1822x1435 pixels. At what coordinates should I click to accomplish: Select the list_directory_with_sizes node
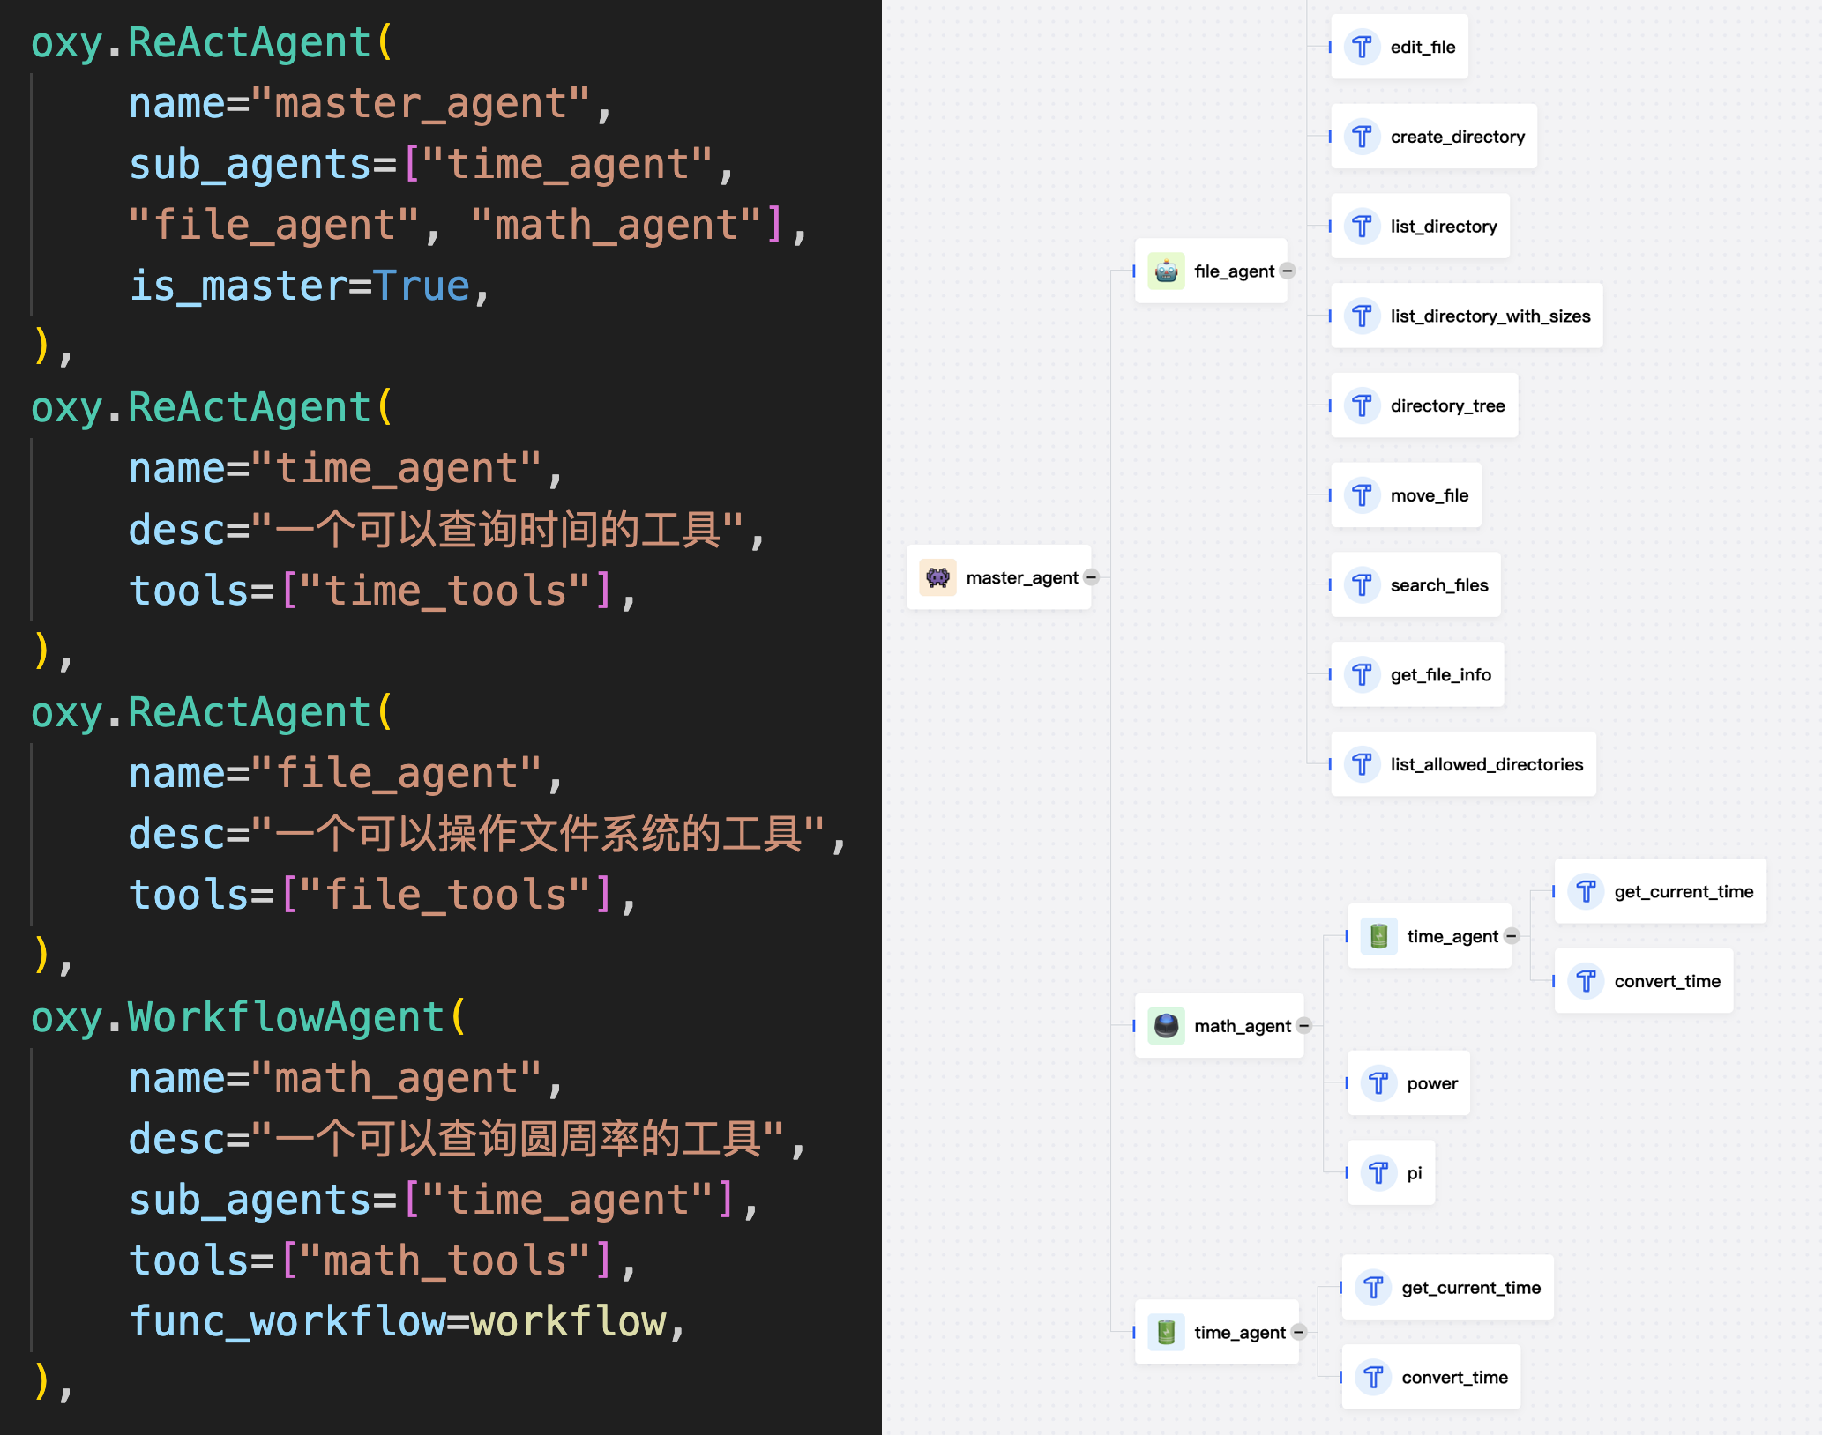(x=1467, y=316)
